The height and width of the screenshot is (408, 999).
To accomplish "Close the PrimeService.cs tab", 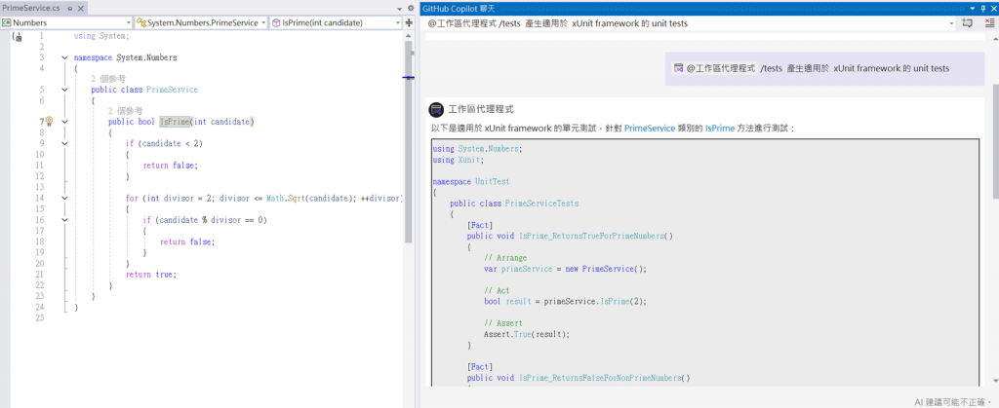I will (80, 8).
